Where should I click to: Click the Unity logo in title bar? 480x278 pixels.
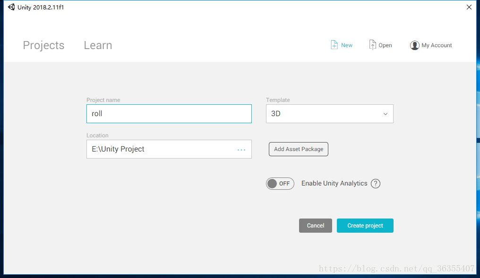click(11, 7)
